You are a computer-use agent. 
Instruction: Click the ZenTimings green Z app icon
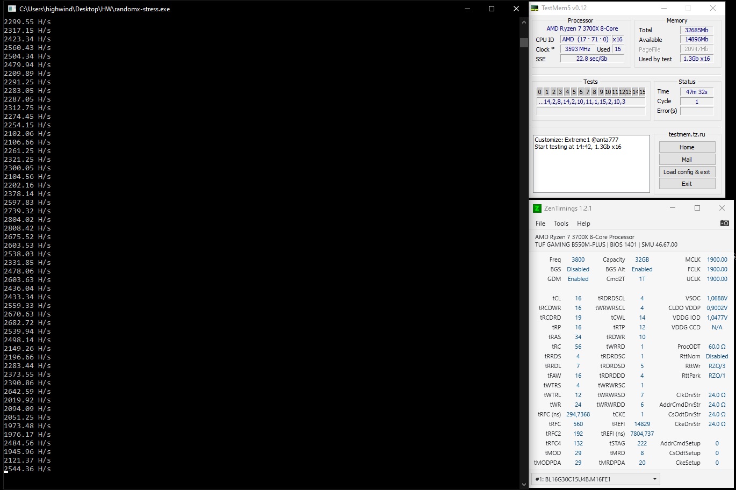point(537,208)
